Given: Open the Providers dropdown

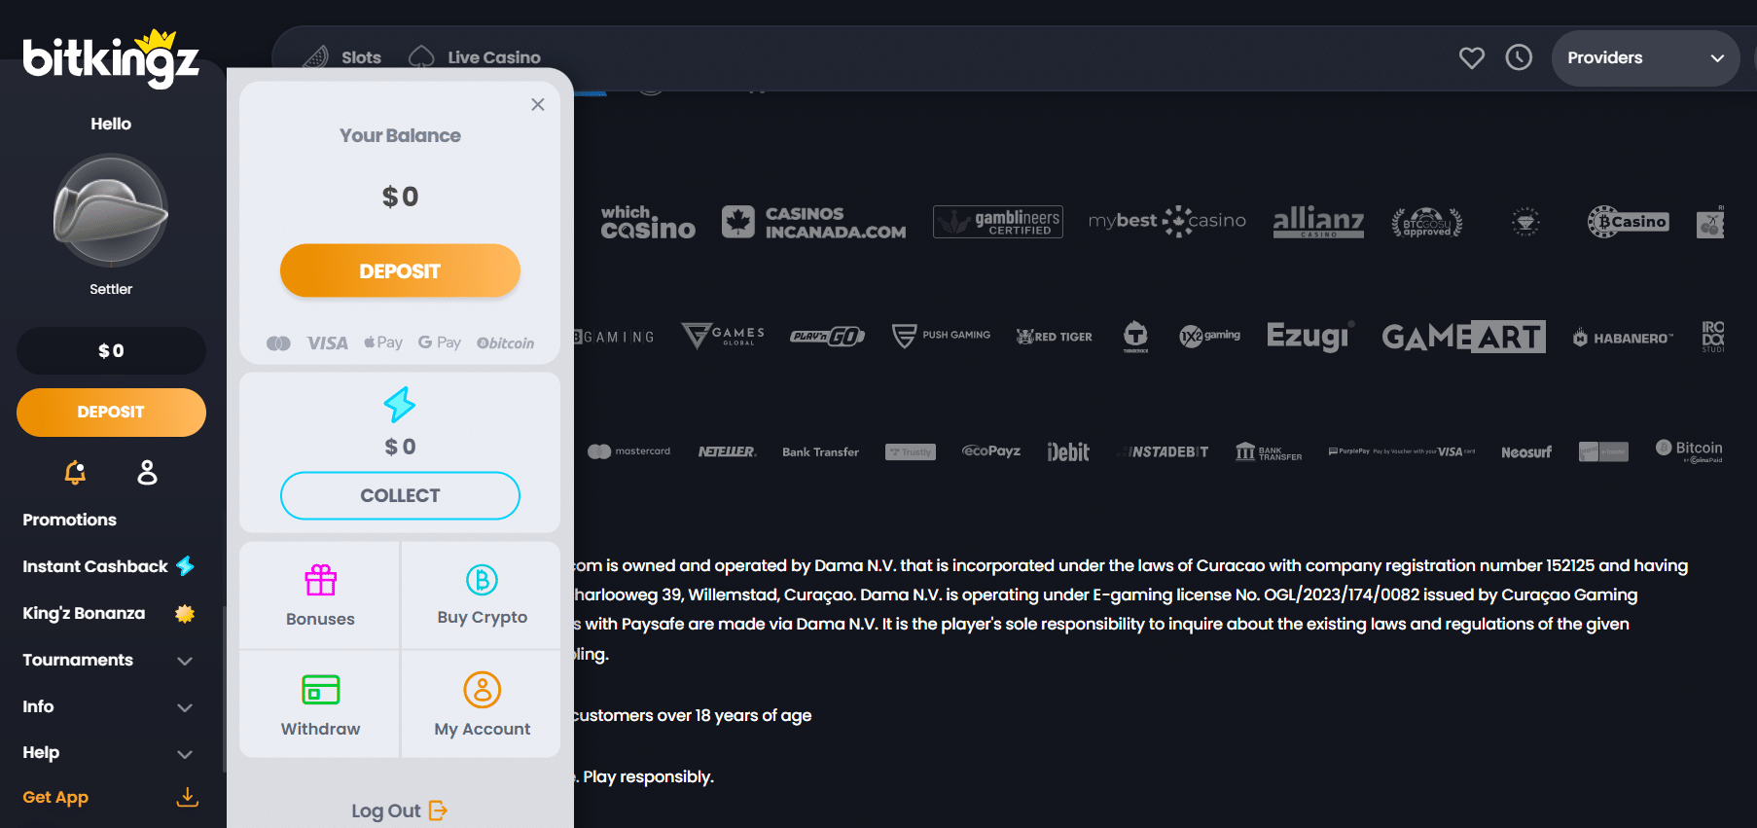Looking at the screenshot, I should [1644, 58].
